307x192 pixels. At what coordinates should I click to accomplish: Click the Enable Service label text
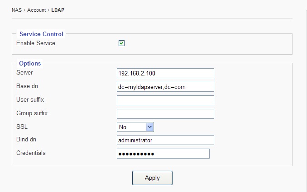(36, 43)
